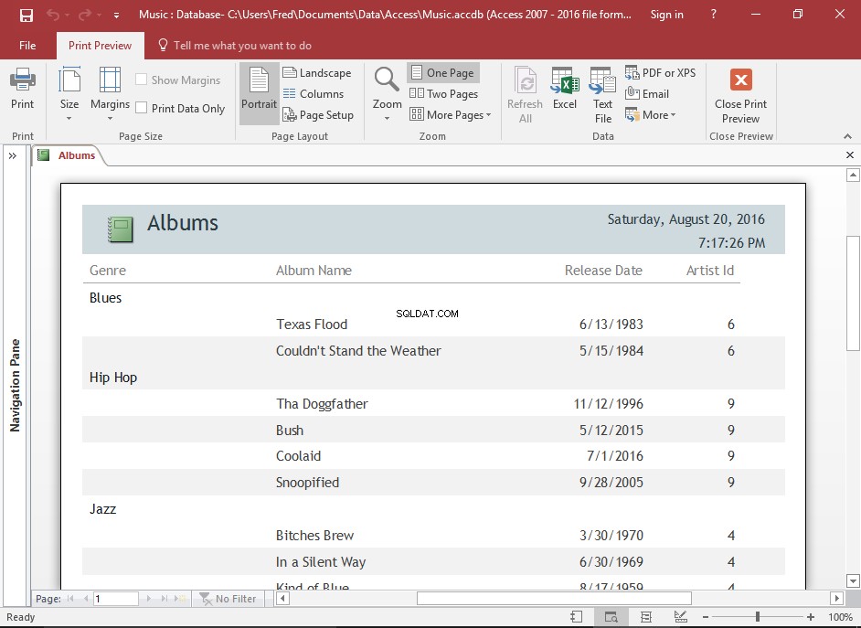
Task: Click the Redo arrow in title bar
Action: (85, 15)
